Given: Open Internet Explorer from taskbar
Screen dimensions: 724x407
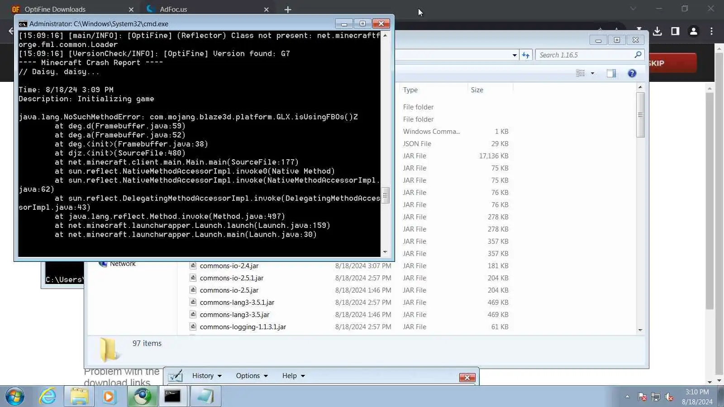Looking at the screenshot, I should [x=48, y=397].
